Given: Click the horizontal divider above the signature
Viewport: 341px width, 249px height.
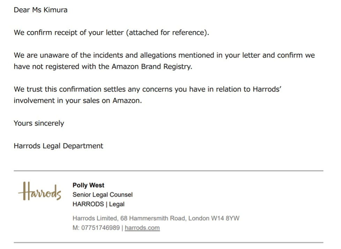Looking at the screenshot, I should click(169, 171).
